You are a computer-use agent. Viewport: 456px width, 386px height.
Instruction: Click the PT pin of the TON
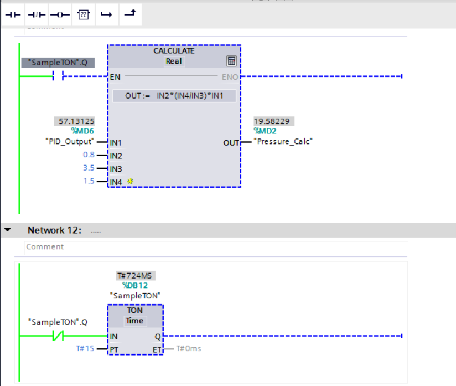coord(114,349)
